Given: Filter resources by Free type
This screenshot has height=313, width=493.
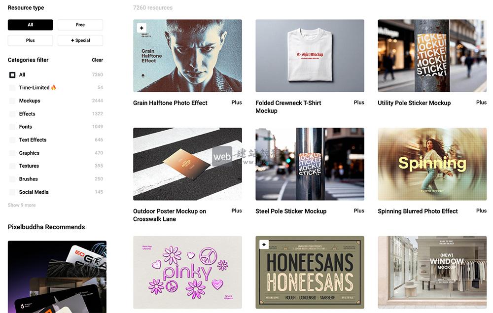Looking at the screenshot, I should 80,25.
